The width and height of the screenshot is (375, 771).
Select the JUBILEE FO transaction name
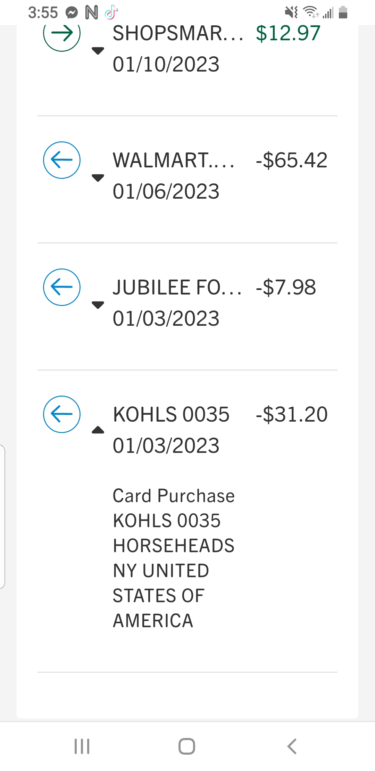(x=177, y=288)
